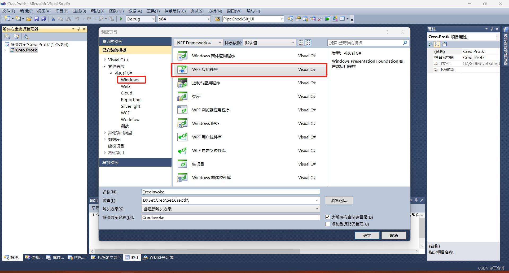This screenshot has height=273, width=509.
Task: Open the 调试(D) menu
Action: pyautogui.click(x=98, y=11)
